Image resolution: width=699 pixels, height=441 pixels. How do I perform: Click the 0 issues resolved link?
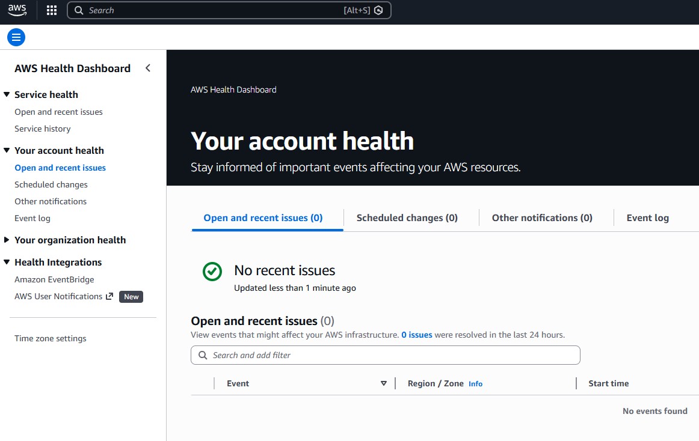click(x=417, y=335)
